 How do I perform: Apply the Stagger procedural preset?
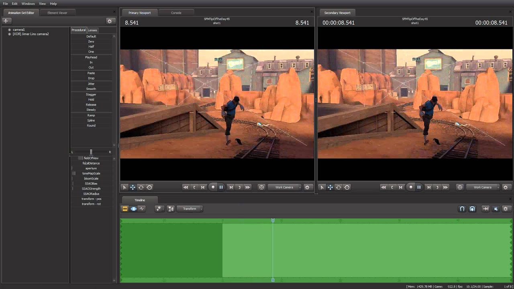pyautogui.click(x=91, y=94)
